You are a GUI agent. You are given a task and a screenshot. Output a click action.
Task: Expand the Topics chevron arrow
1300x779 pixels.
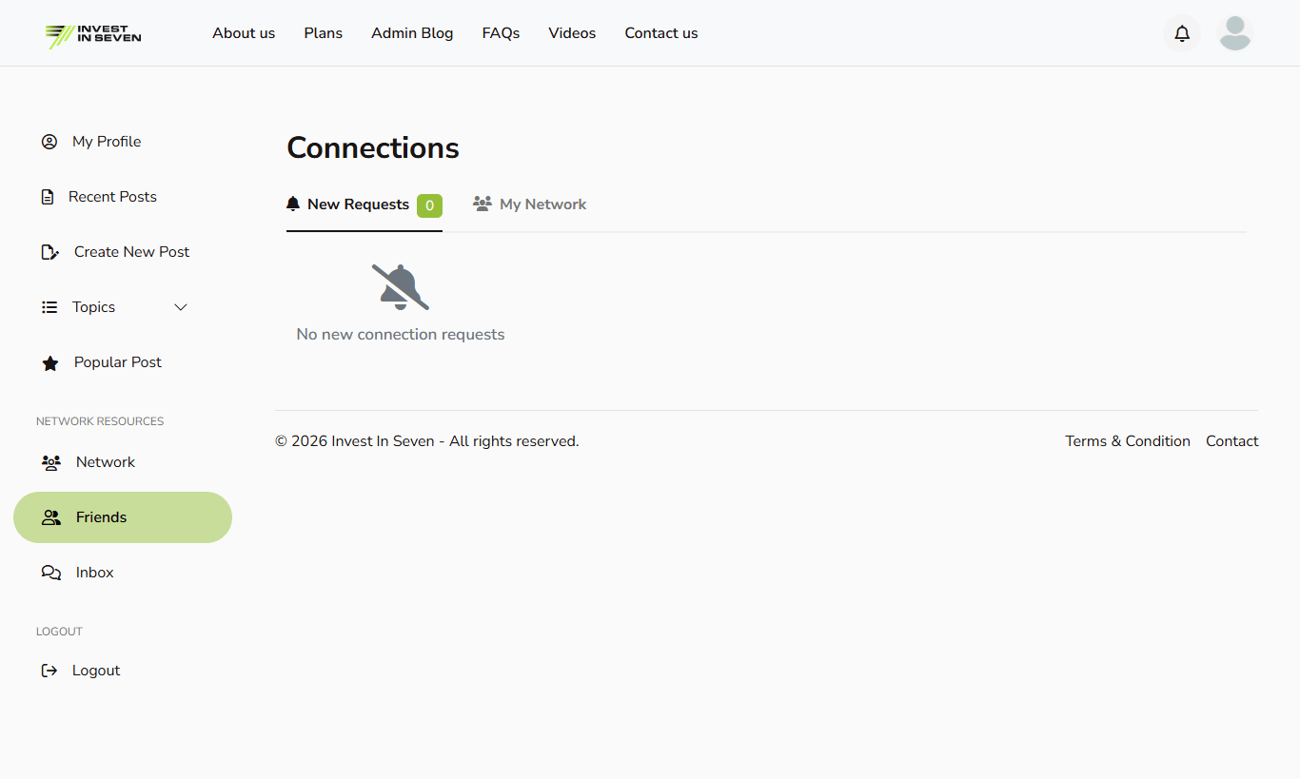181,307
